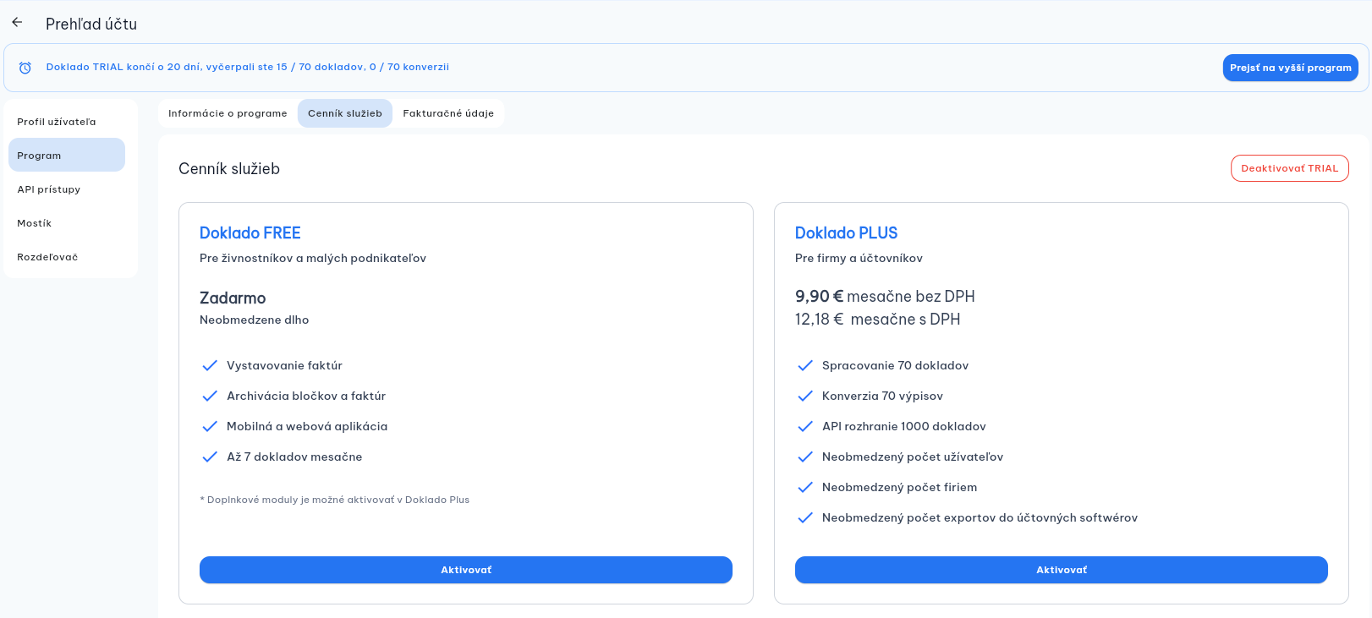Click Prejsť na vyšší program button
Image resolution: width=1372 pixels, height=618 pixels.
point(1290,68)
